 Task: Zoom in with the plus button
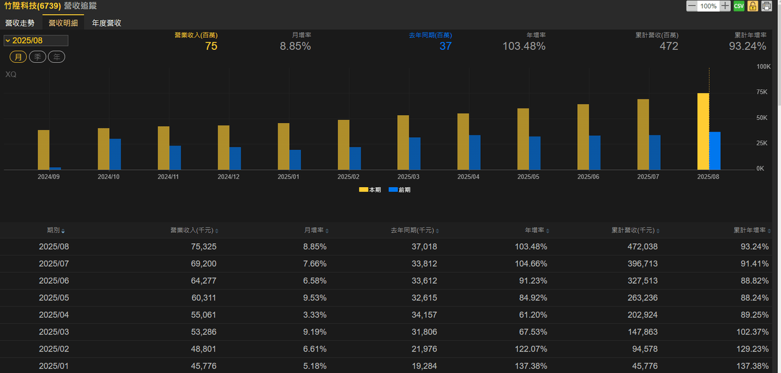tap(725, 6)
